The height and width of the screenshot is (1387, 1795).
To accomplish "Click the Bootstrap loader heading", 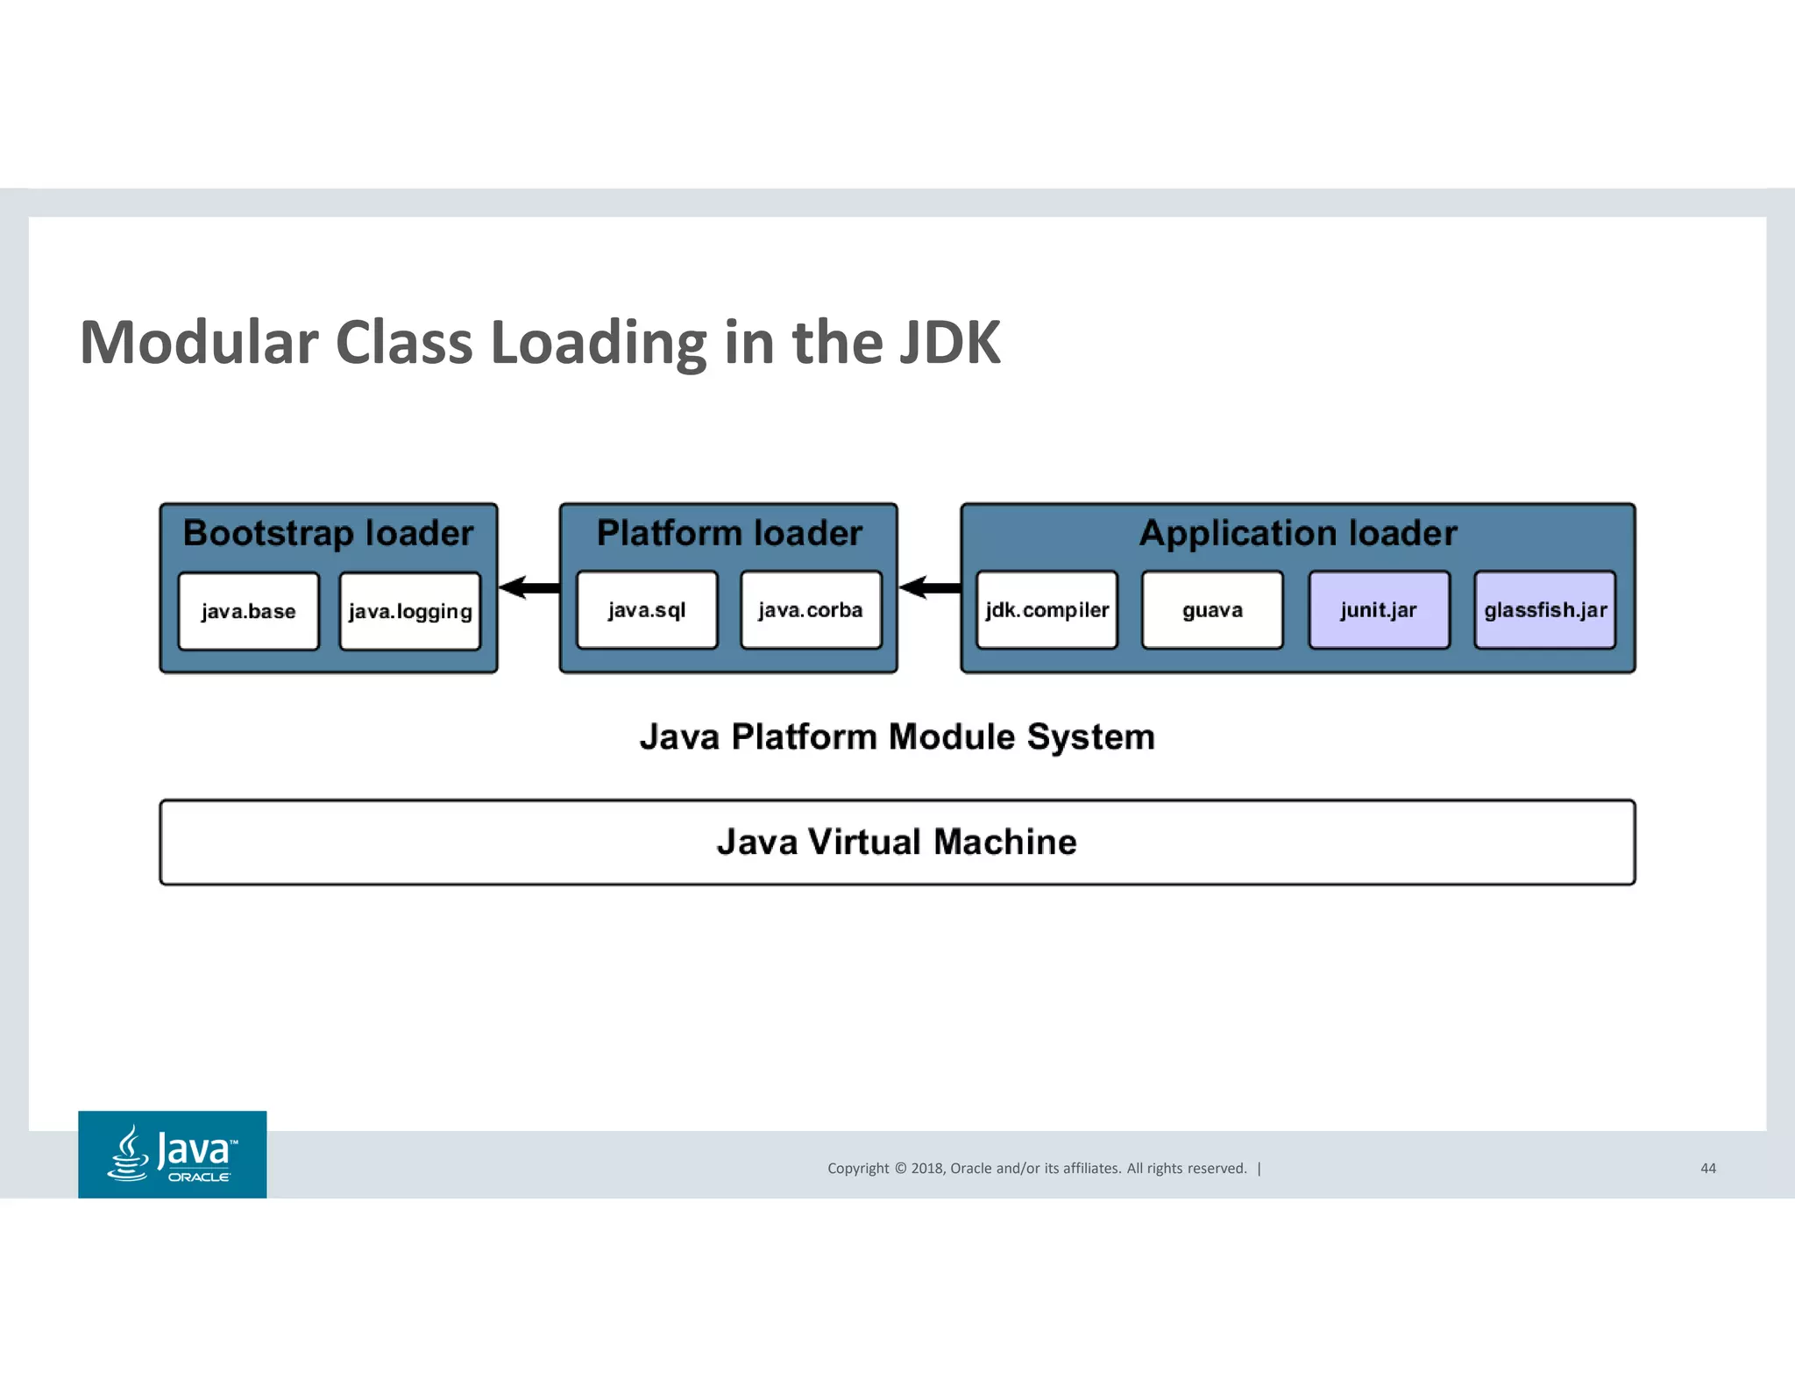I will click(328, 533).
